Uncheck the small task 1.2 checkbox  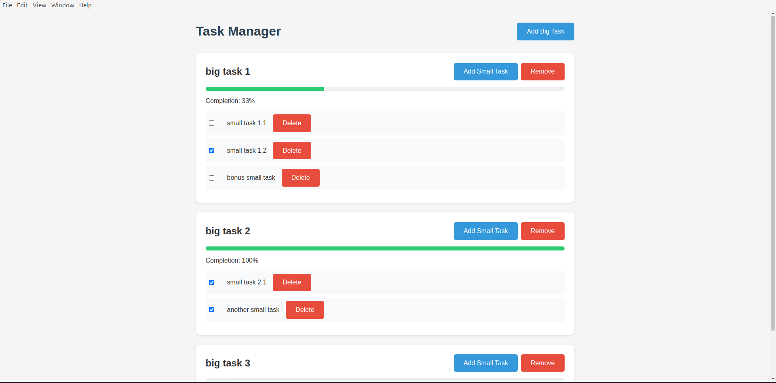coord(211,150)
